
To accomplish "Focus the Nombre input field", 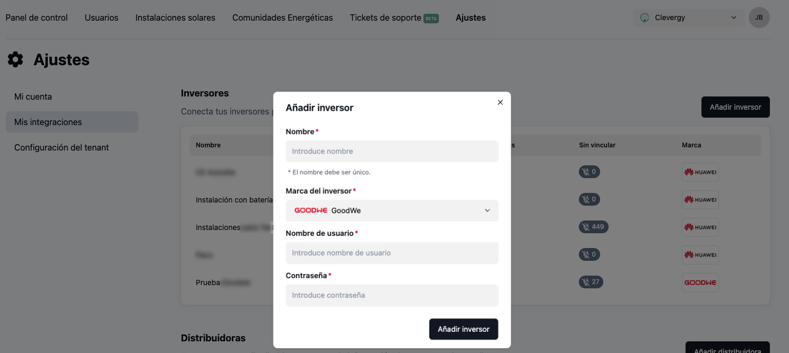I will click(392, 151).
